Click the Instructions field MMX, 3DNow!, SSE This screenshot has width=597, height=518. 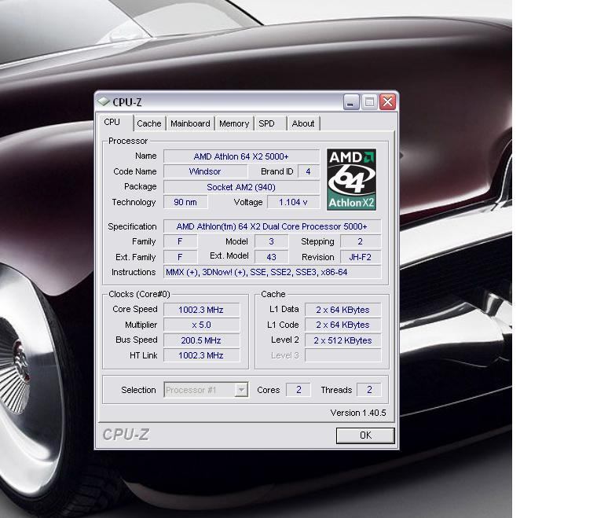(272, 272)
